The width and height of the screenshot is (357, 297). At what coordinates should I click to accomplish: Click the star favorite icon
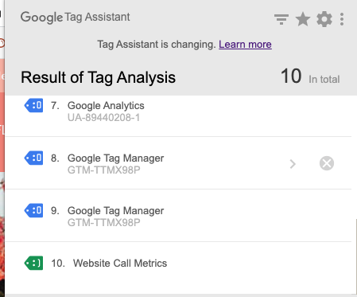(303, 19)
